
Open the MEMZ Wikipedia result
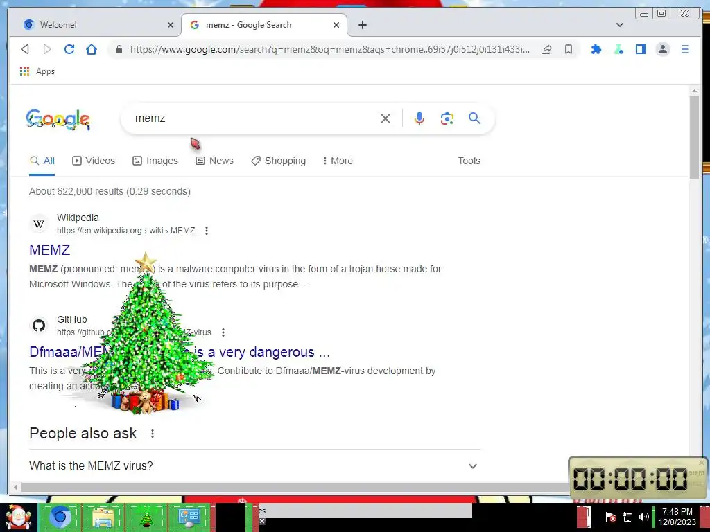(x=49, y=249)
